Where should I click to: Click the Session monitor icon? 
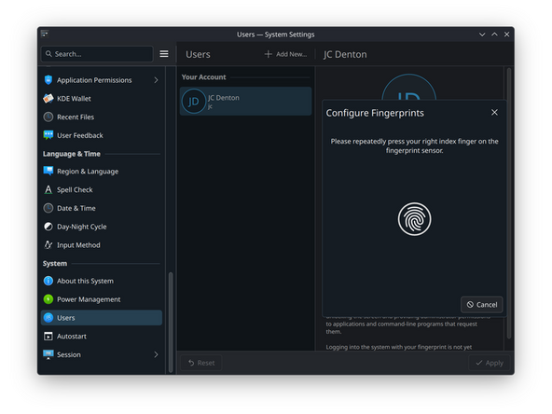pos(48,354)
